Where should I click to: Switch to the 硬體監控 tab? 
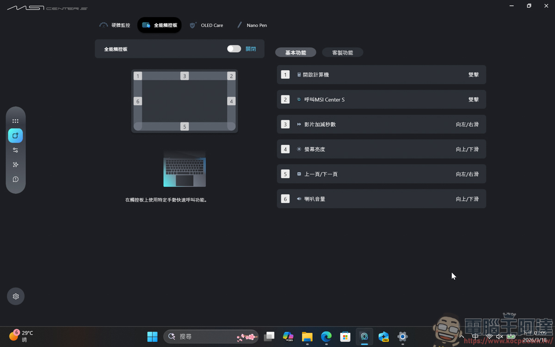point(115,25)
